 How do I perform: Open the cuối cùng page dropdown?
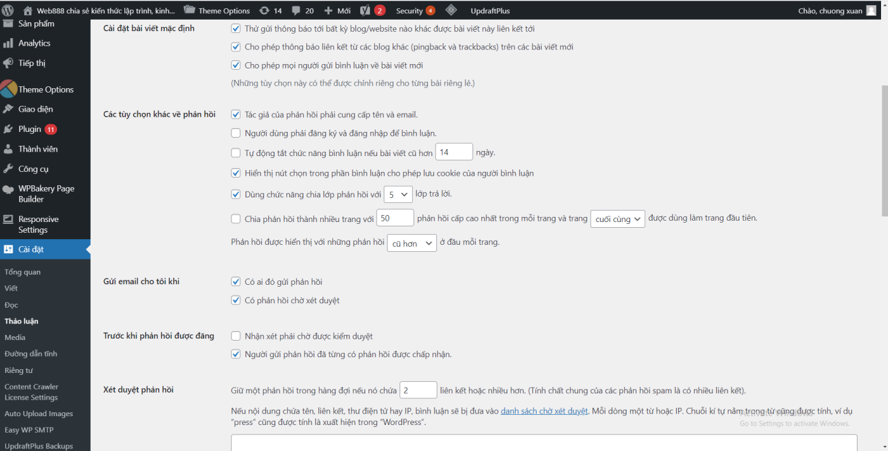617,219
